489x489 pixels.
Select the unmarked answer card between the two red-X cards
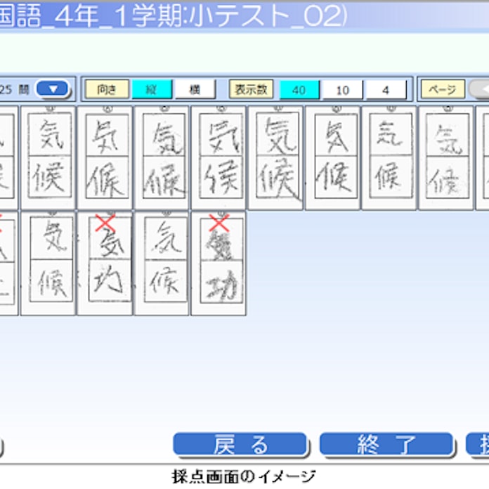(162, 263)
